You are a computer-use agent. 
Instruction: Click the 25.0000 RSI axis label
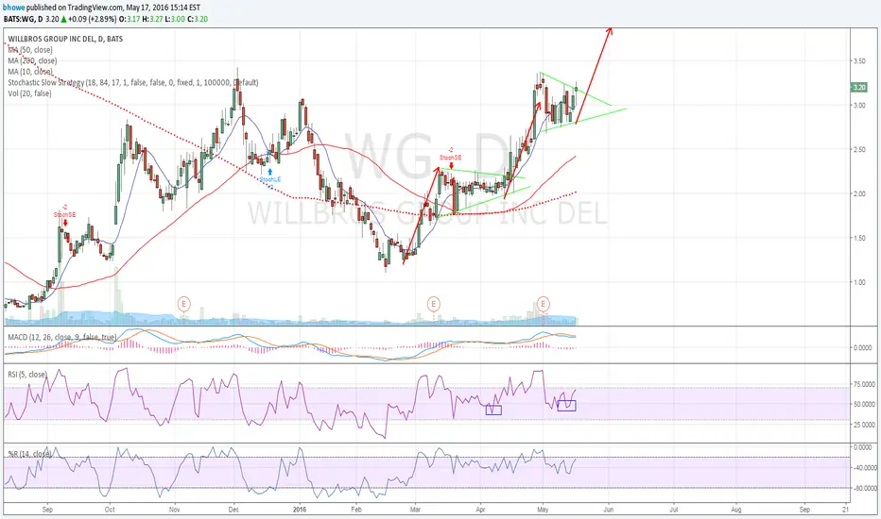pyautogui.click(x=864, y=425)
